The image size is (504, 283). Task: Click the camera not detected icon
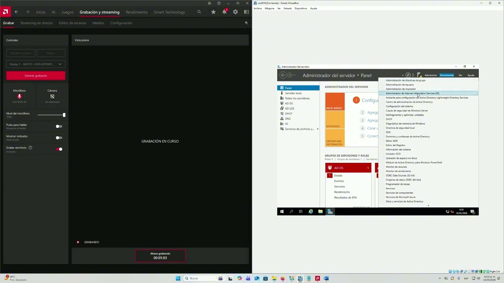pyautogui.click(x=52, y=96)
